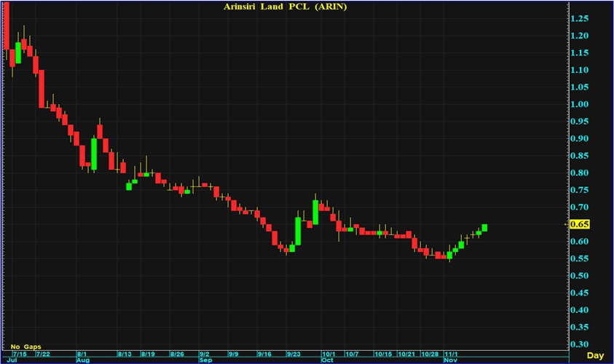
Task: Select the 9/16 date label
Action: tap(264, 354)
